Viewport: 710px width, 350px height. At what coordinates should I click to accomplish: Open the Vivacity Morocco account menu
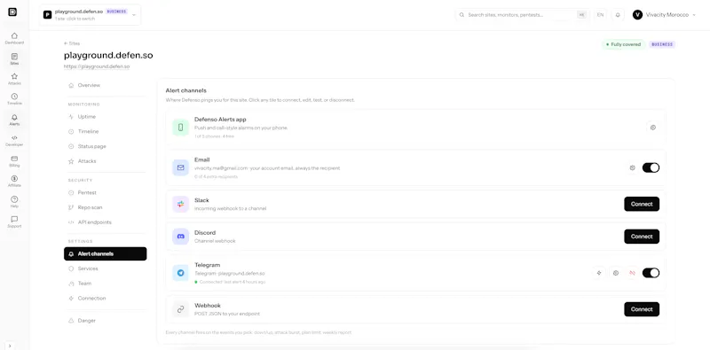664,15
